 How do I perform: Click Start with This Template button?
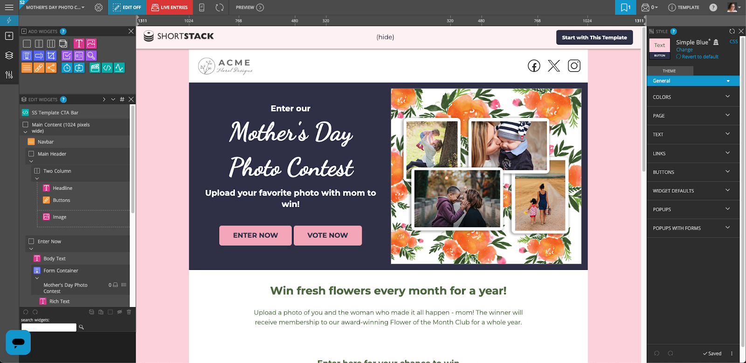point(594,38)
